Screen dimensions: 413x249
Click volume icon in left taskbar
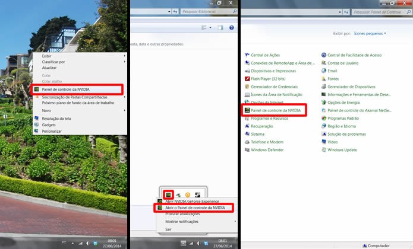[x=88, y=244]
